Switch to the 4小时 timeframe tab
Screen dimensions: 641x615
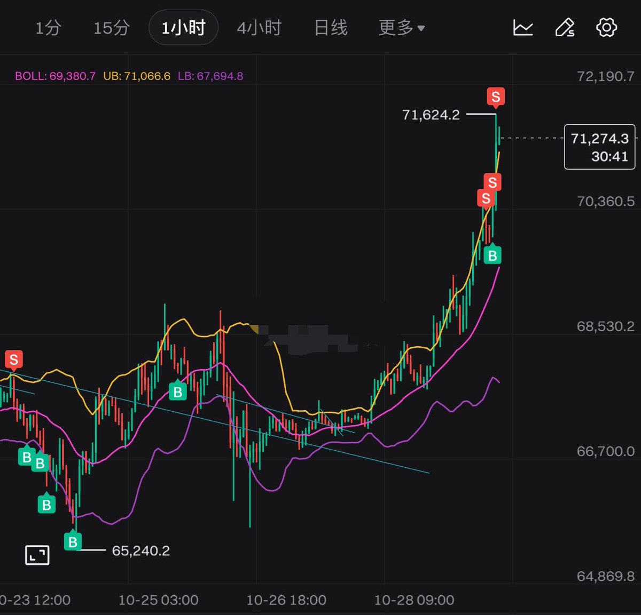pos(259,28)
